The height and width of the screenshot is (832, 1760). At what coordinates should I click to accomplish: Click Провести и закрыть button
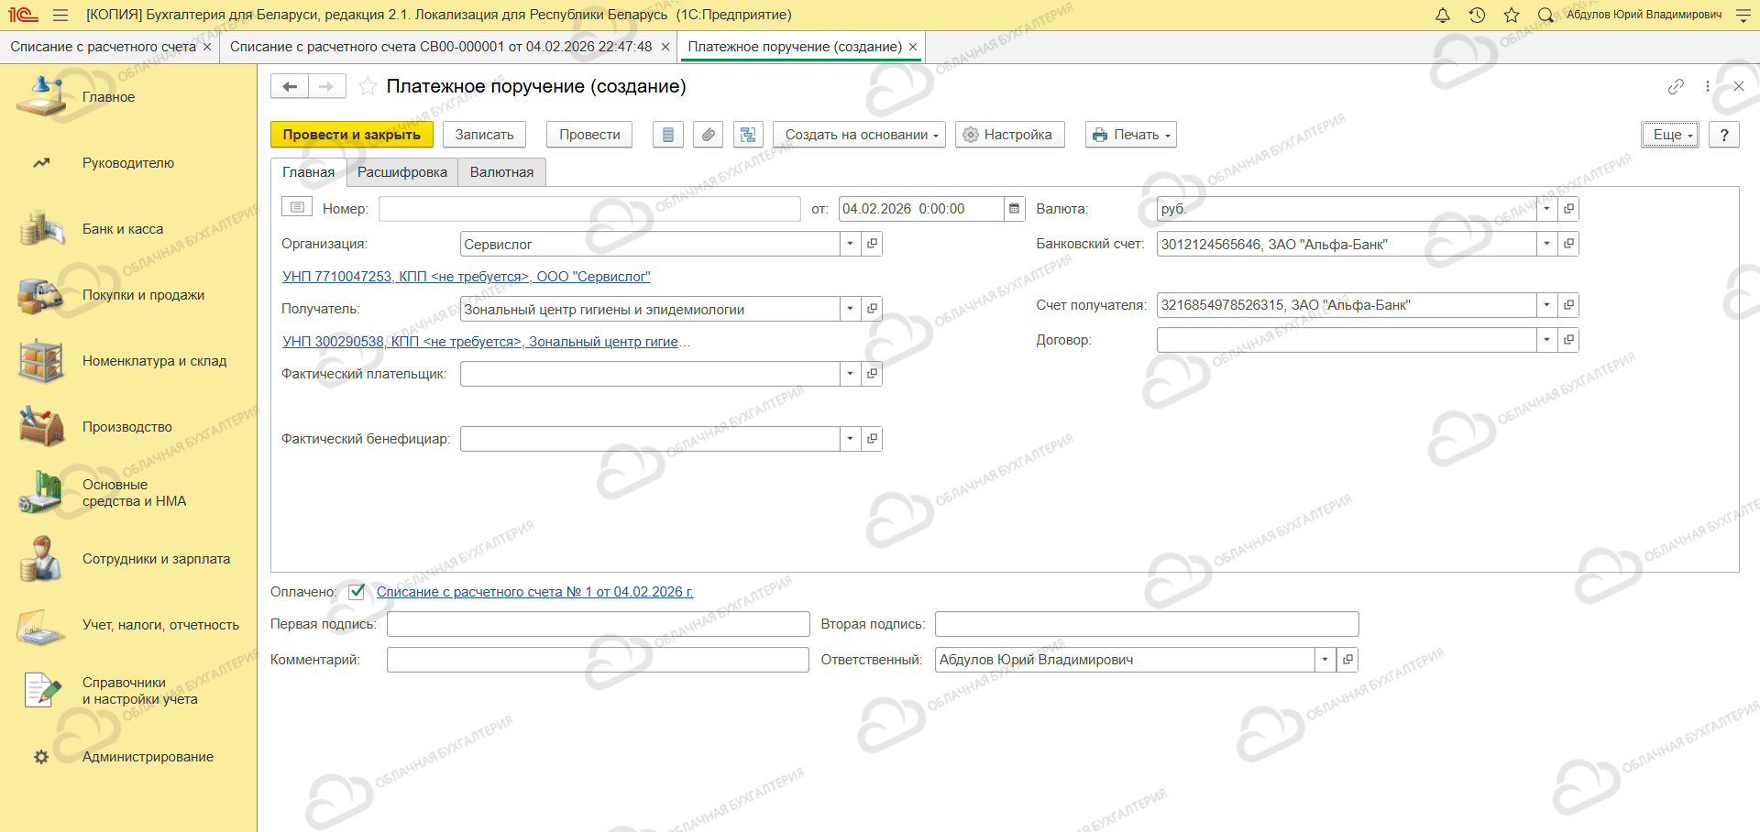(352, 135)
